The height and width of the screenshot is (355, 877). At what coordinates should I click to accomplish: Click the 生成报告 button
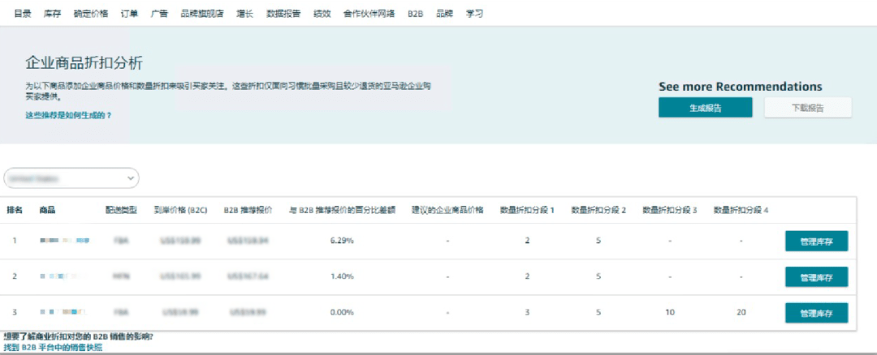tap(705, 108)
